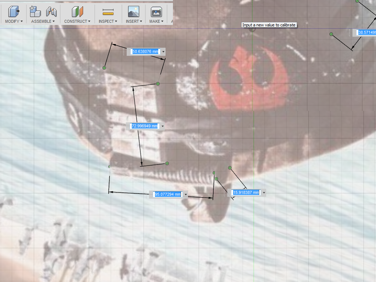Click the Insert image icon
376x282 pixels.
click(134, 11)
